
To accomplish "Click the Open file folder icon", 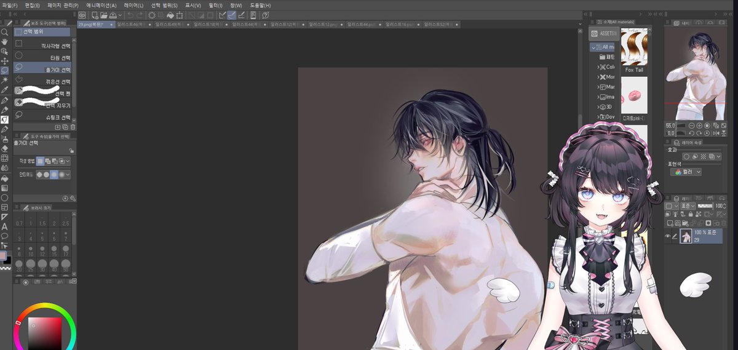I will tap(105, 15).
